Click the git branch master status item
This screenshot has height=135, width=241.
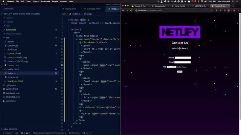pyautogui.click(x=8, y=133)
